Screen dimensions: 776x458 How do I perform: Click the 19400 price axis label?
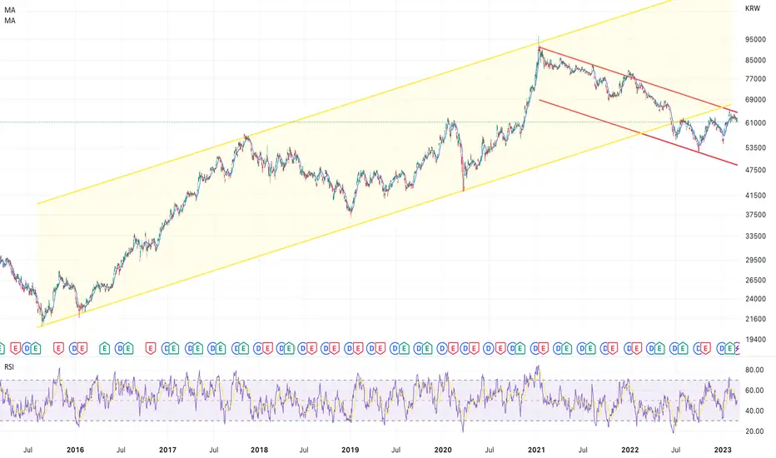point(756,340)
